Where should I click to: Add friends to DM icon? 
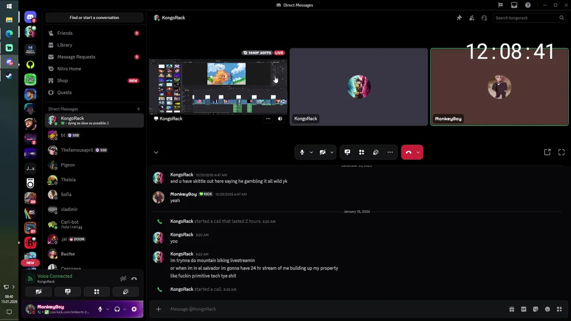(x=472, y=18)
